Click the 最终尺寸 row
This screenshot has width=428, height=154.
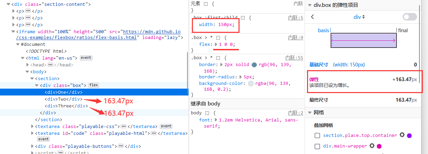pyautogui.click(x=363, y=100)
